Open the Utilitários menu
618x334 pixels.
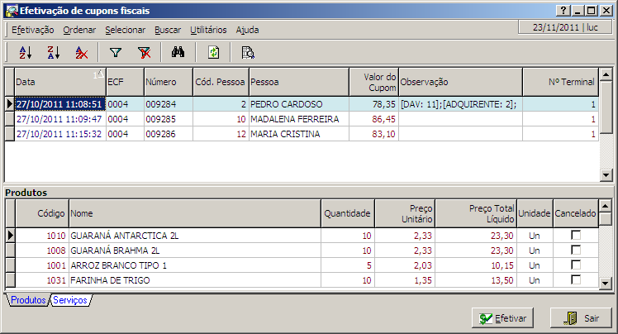coord(208,30)
